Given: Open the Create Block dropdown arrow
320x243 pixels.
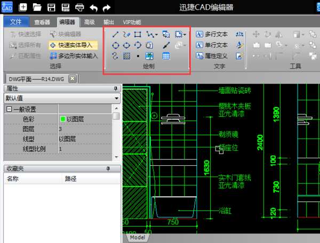Looking at the screenshot, I should pyautogui.click(x=185, y=35).
